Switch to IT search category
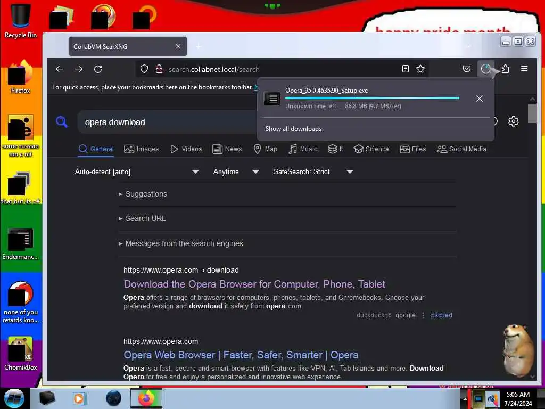545x409 pixels. click(x=335, y=149)
